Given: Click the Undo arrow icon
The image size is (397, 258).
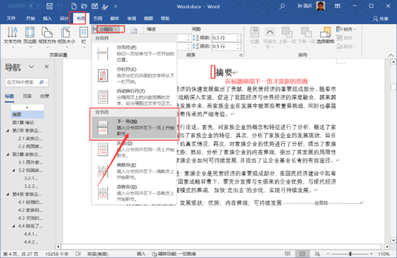Looking at the screenshot, I should click(x=60, y=6).
